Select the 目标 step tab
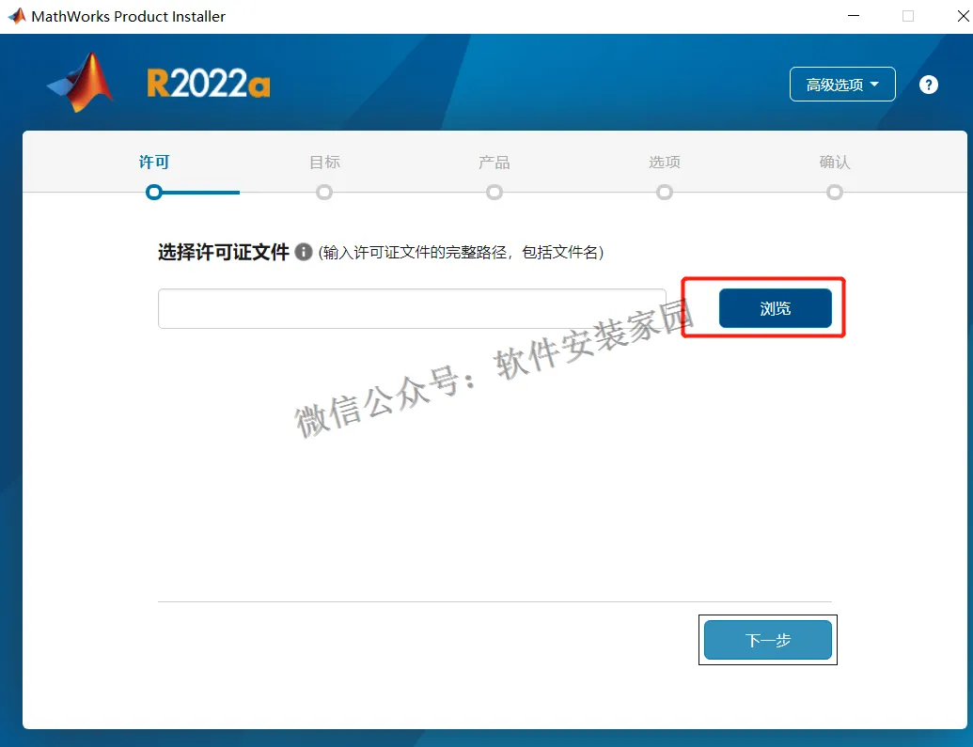The height and width of the screenshot is (747, 973). point(324,162)
